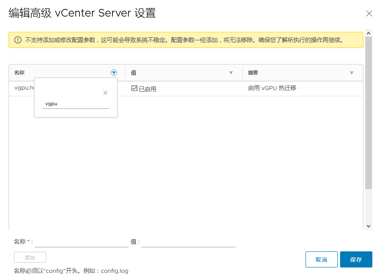Close the vCenter Server settings dialog
This screenshot has height=276, width=380.
(x=369, y=13)
